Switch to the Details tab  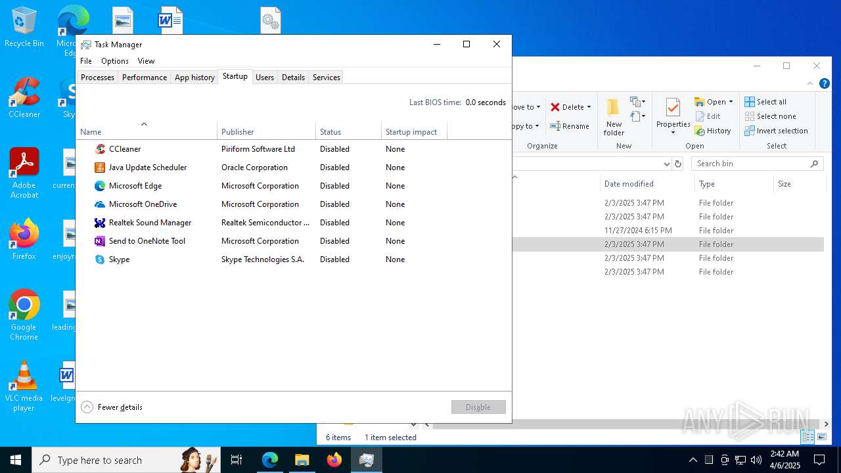(293, 78)
